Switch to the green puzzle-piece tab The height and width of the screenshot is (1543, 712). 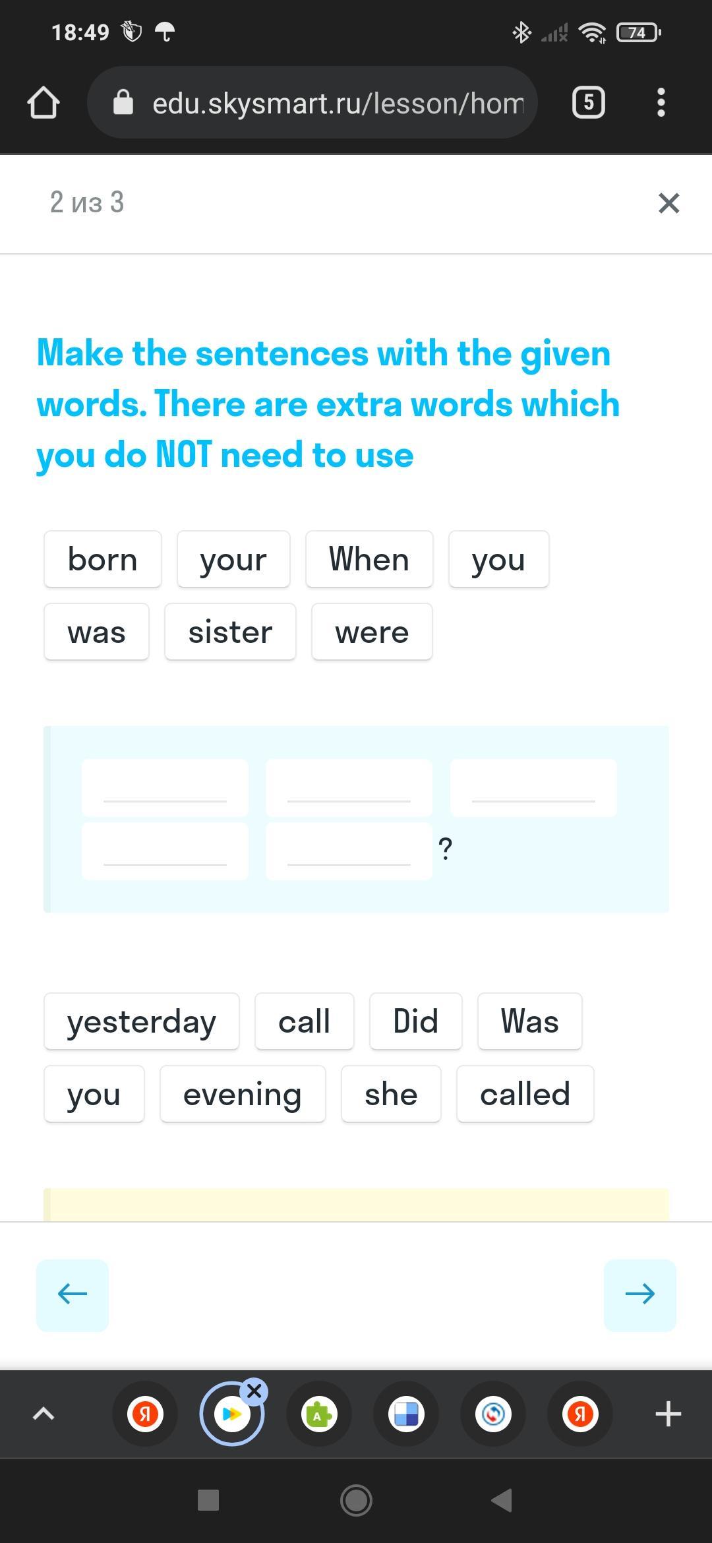[x=319, y=1414]
